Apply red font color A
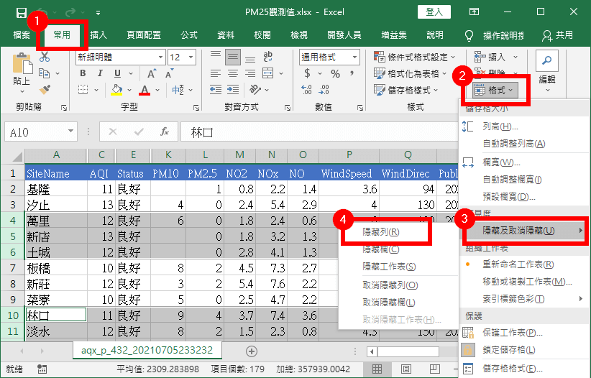The height and width of the screenshot is (378, 591). 145,90
